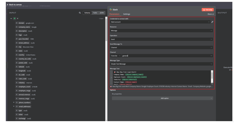Open the Message Type dropdown
Viewport: 235px width, 123px height.
(161, 64)
